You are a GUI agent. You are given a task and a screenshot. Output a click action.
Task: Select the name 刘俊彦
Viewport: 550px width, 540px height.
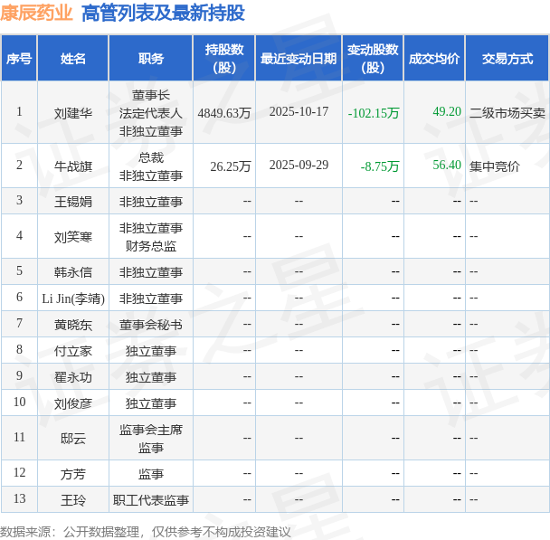[73, 403]
